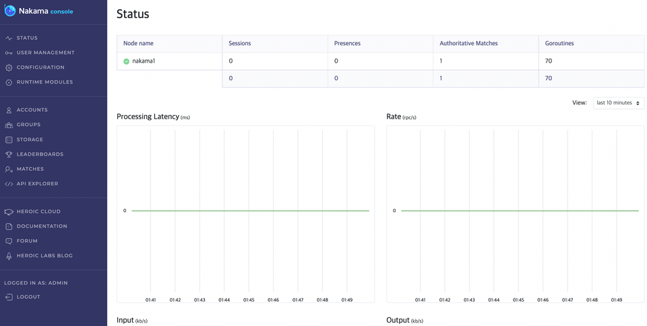
Task: Go to the Matches section
Action: (30, 169)
